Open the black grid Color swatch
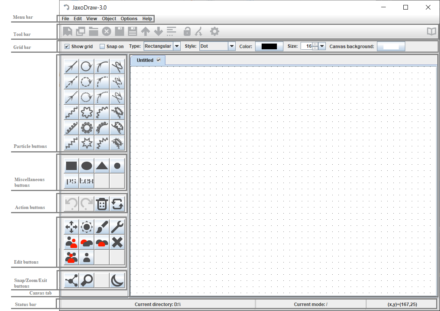The height and width of the screenshot is (311, 440). pos(269,46)
